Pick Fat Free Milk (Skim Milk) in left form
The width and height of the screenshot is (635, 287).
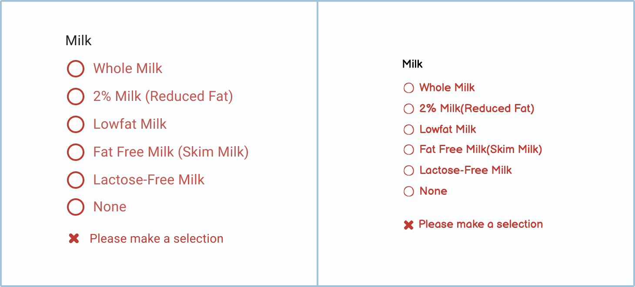click(76, 152)
